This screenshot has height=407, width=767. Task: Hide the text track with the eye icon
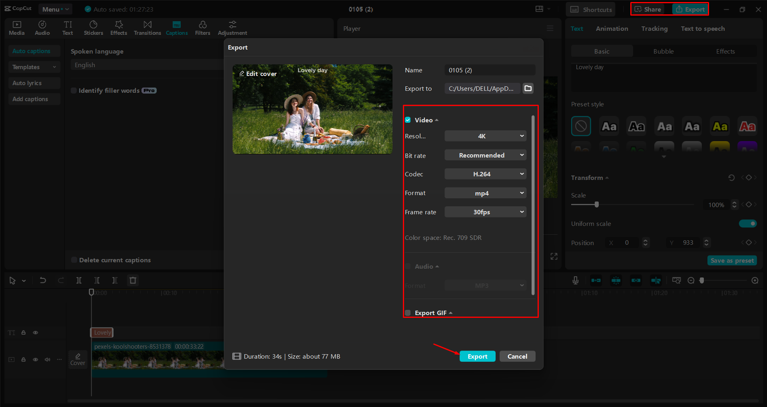[x=35, y=332]
